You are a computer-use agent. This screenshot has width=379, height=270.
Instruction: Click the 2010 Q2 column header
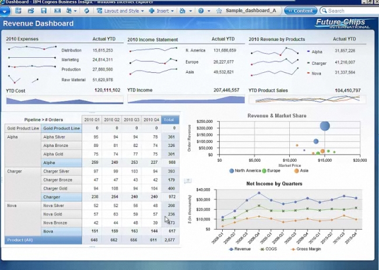112,120
